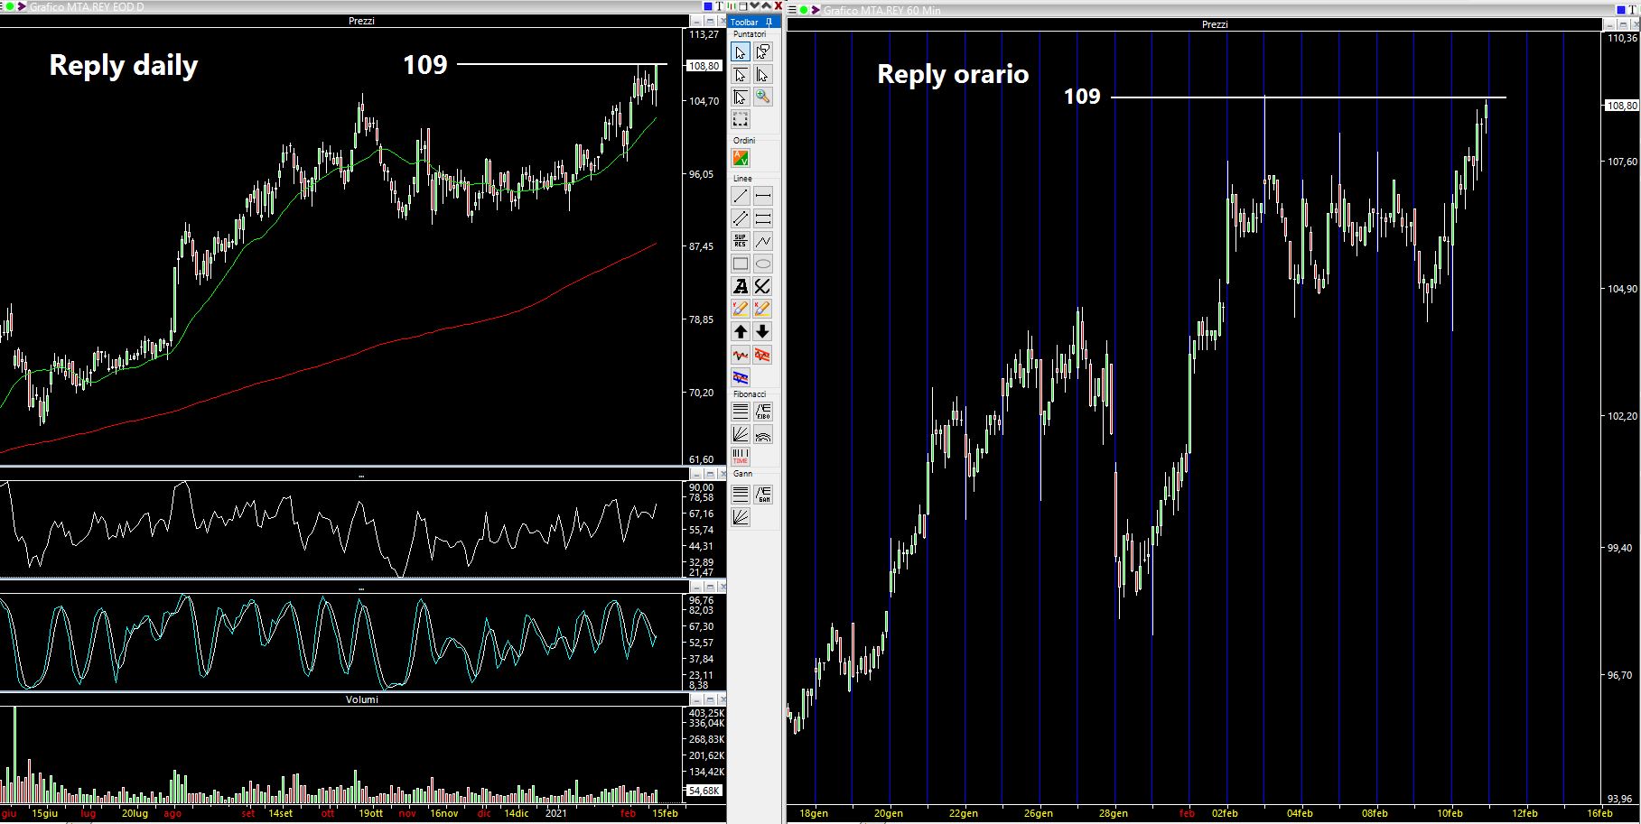Click the SUP/RES support-resistance tool

tap(741, 241)
